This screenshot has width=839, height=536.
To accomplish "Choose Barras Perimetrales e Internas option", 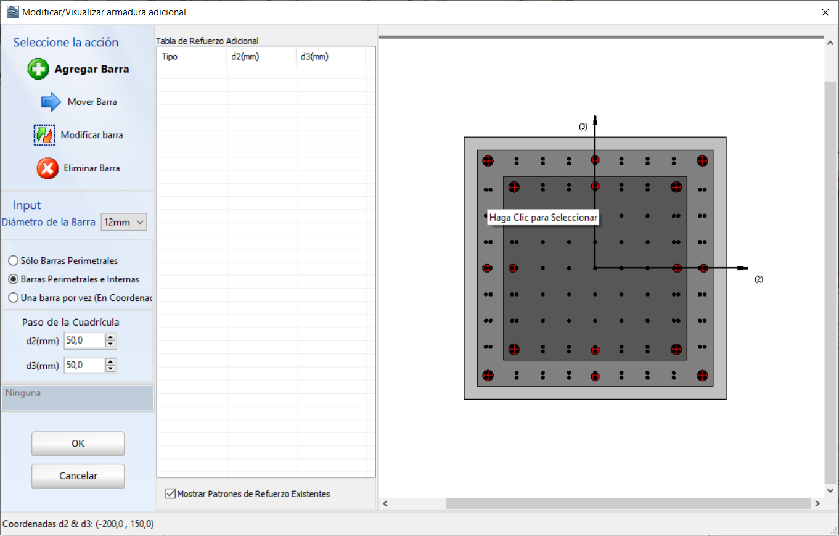I will tap(13, 279).
